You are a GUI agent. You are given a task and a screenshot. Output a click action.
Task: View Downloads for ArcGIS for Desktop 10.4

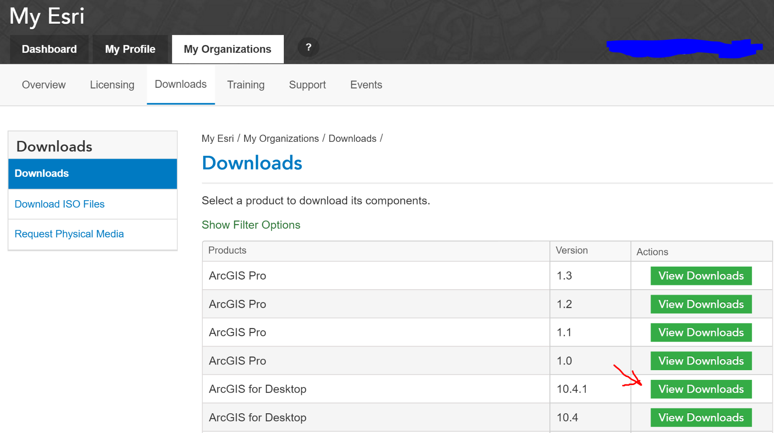(701, 417)
